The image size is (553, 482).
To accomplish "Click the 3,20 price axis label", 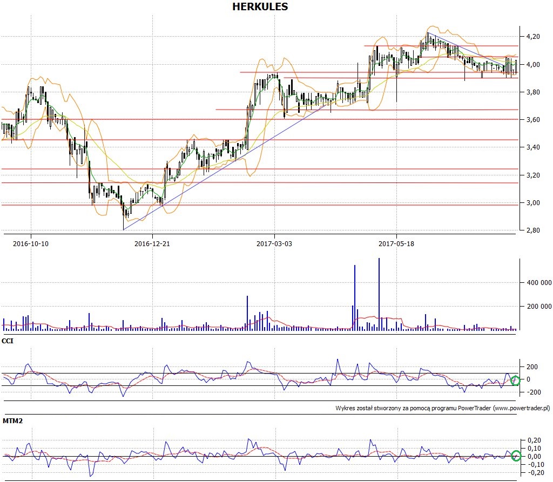I will [x=533, y=175].
